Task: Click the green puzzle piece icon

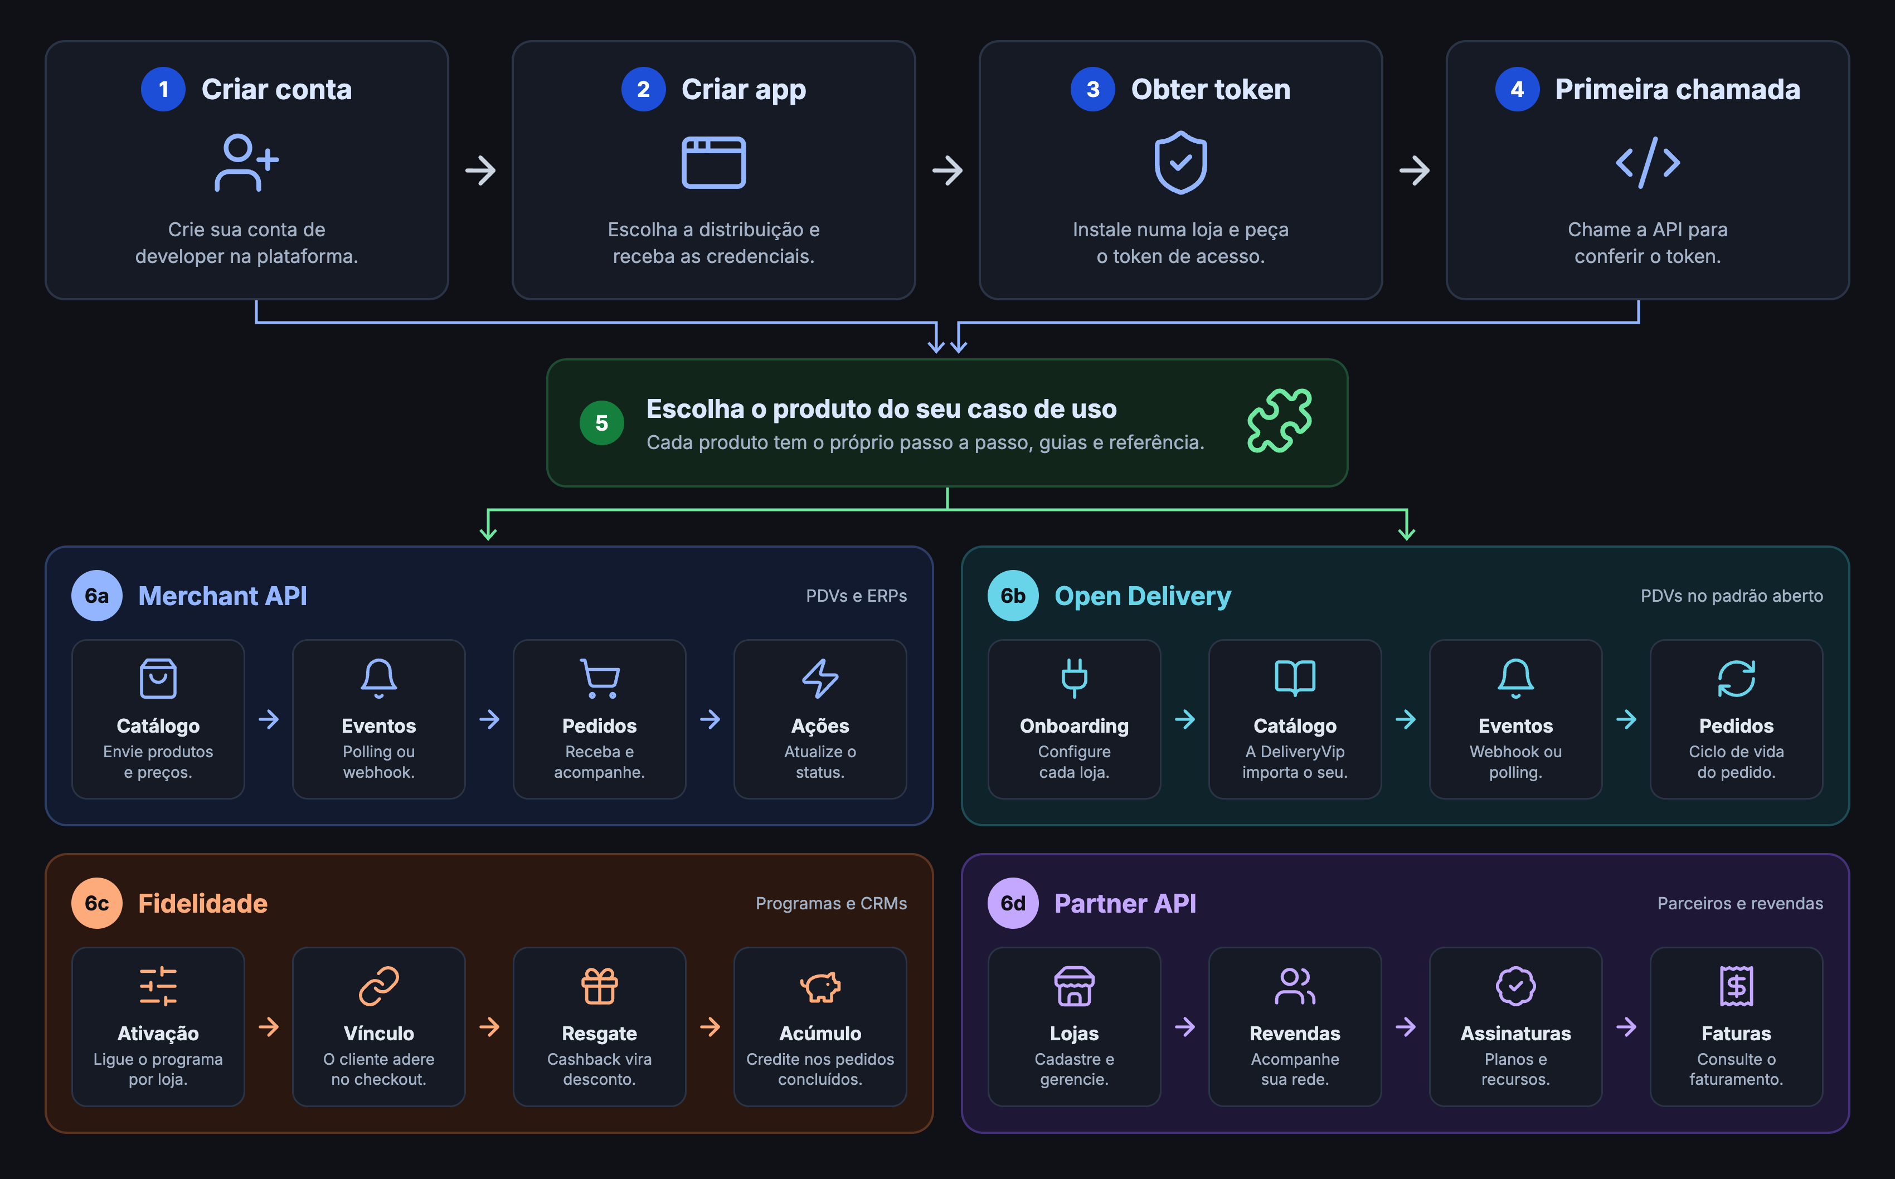Action: pos(1280,420)
